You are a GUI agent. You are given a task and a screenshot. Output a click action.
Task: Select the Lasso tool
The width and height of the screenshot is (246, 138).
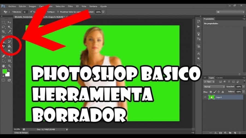click(3, 27)
